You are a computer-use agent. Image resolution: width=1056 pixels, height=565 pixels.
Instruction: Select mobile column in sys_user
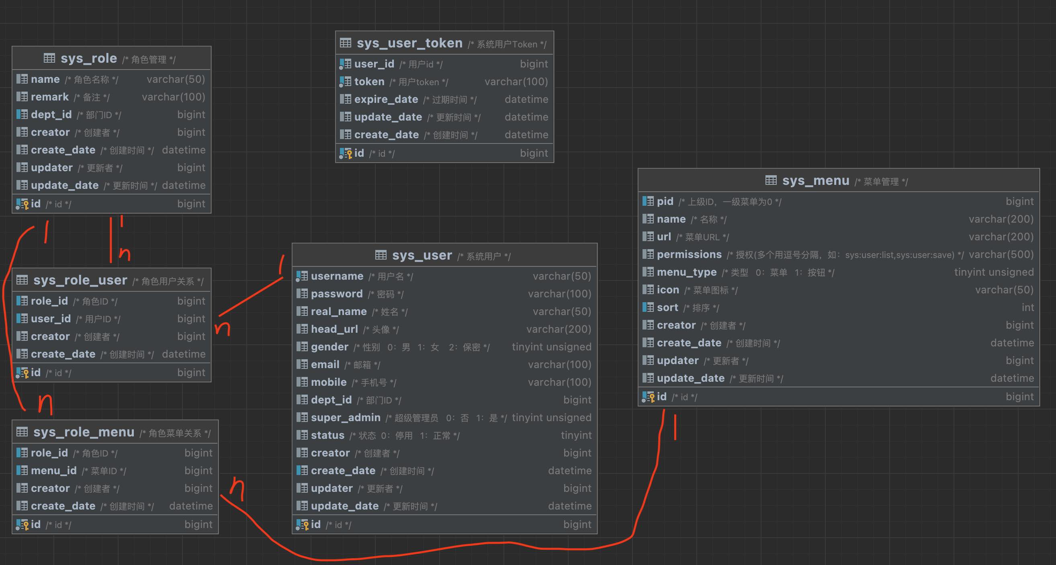coord(444,382)
